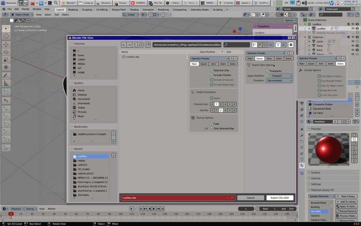Open the Sculpting workspace tab
361x226 pixels.
pos(87,10)
